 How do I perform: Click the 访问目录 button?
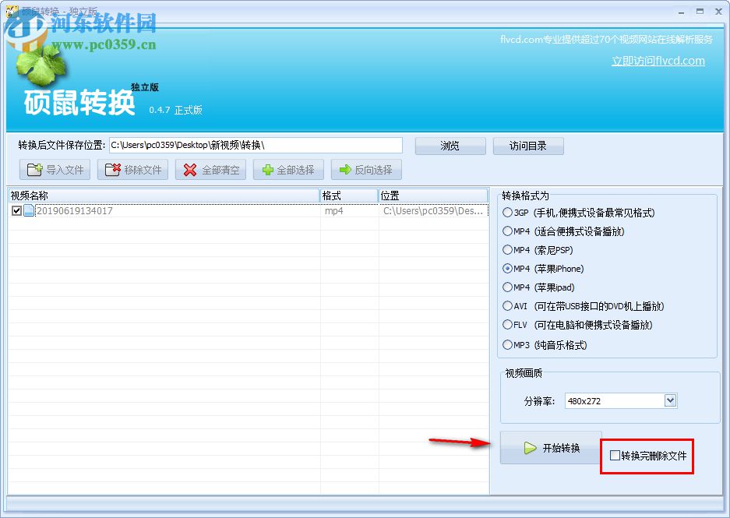point(527,145)
